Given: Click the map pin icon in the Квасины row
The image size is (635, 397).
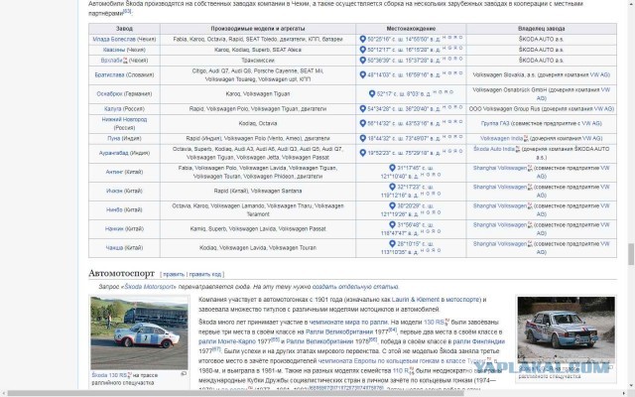Looking at the screenshot, I should pos(363,50).
